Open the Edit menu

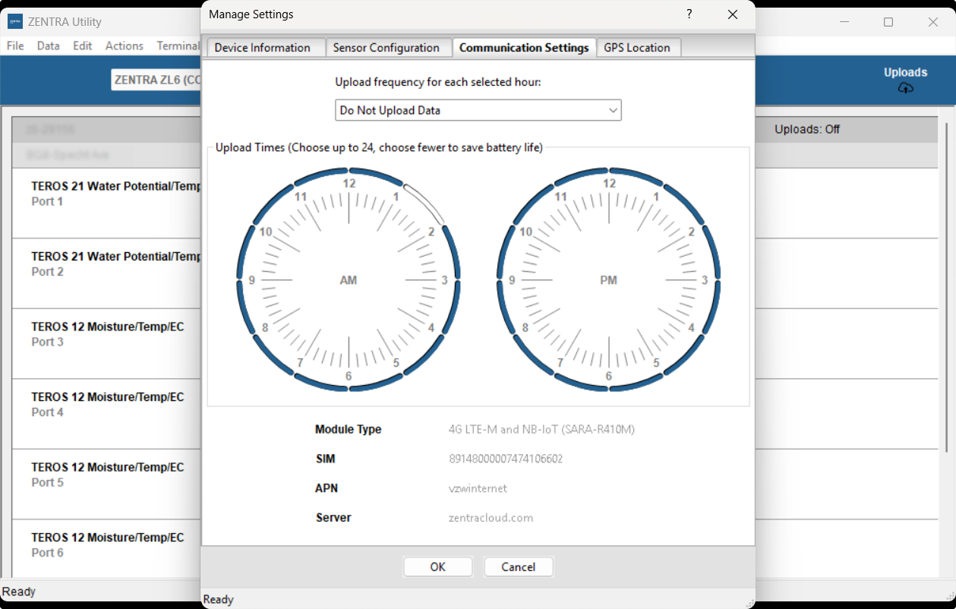83,46
